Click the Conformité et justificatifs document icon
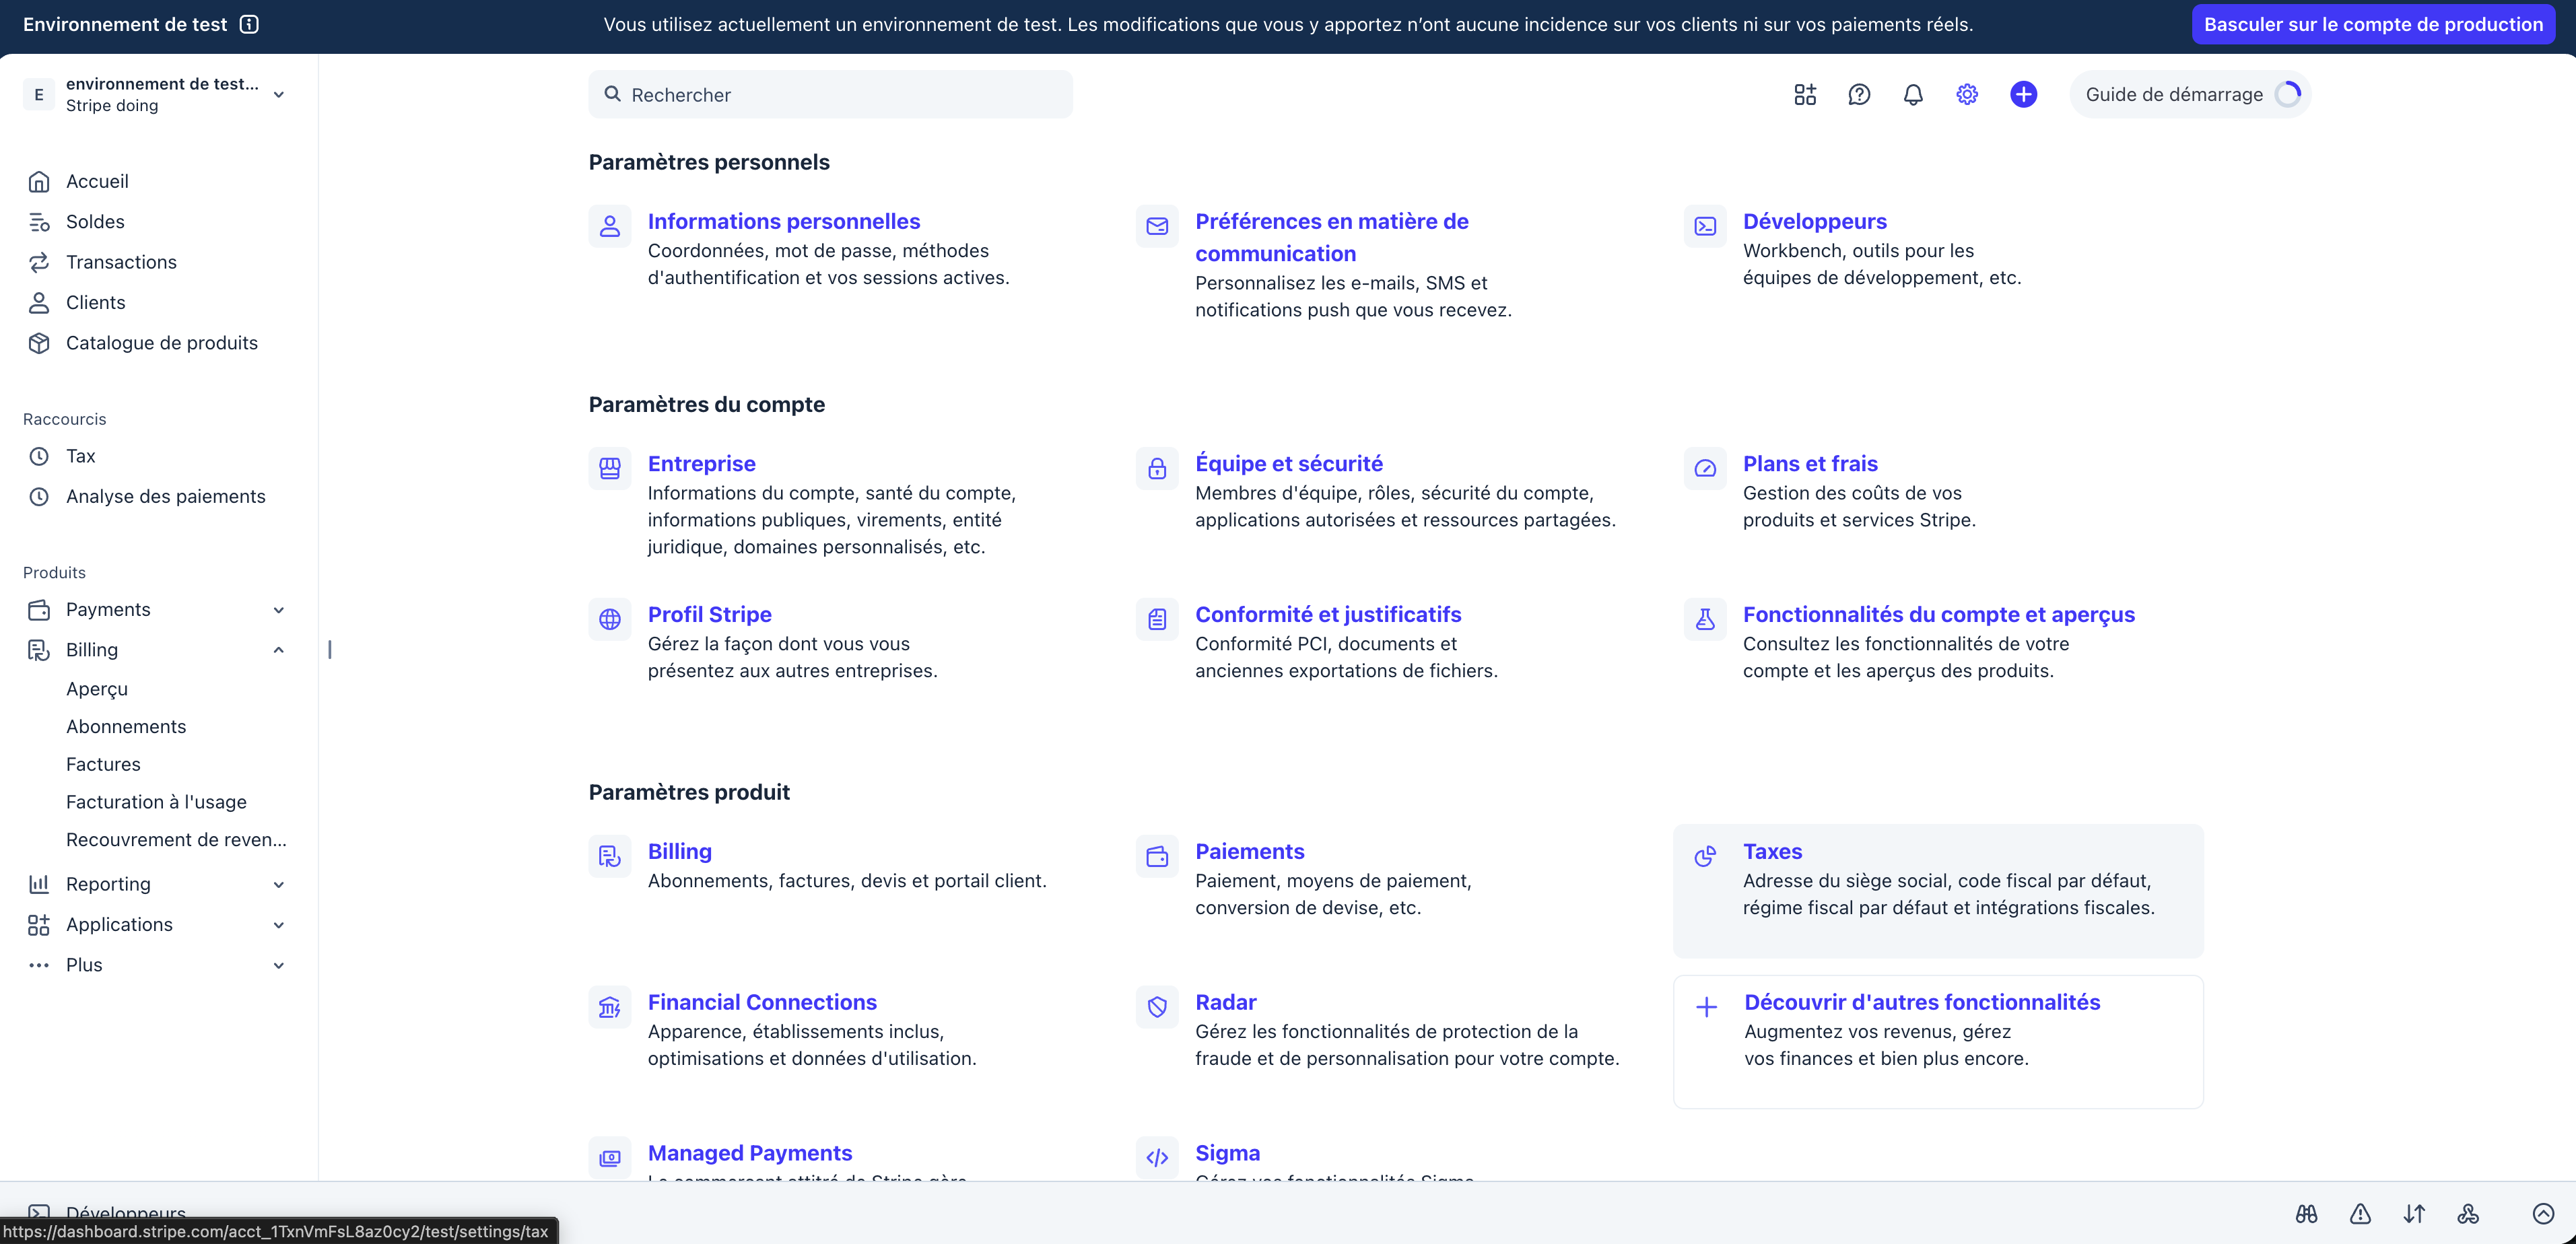Screen dimensions: 2576x1244 pyautogui.click(x=1157, y=619)
